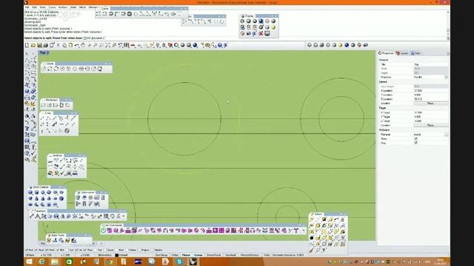Viewport: 474px width, 266px height.
Task: Toggle the End osnap checkbox
Action: (x=27, y=250)
